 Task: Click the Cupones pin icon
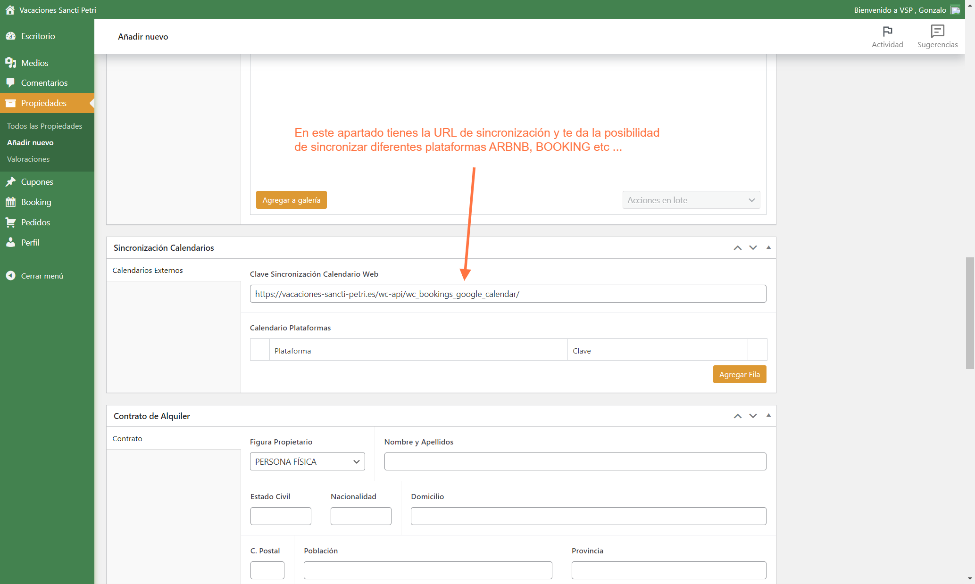coord(11,181)
